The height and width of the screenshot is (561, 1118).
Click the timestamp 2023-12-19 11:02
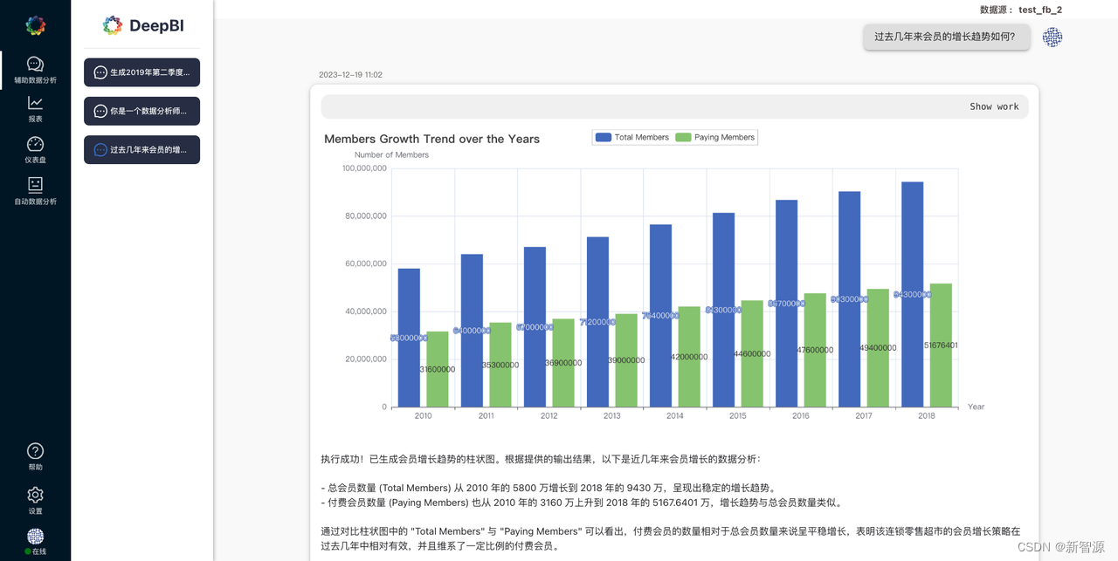click(350, 75)
